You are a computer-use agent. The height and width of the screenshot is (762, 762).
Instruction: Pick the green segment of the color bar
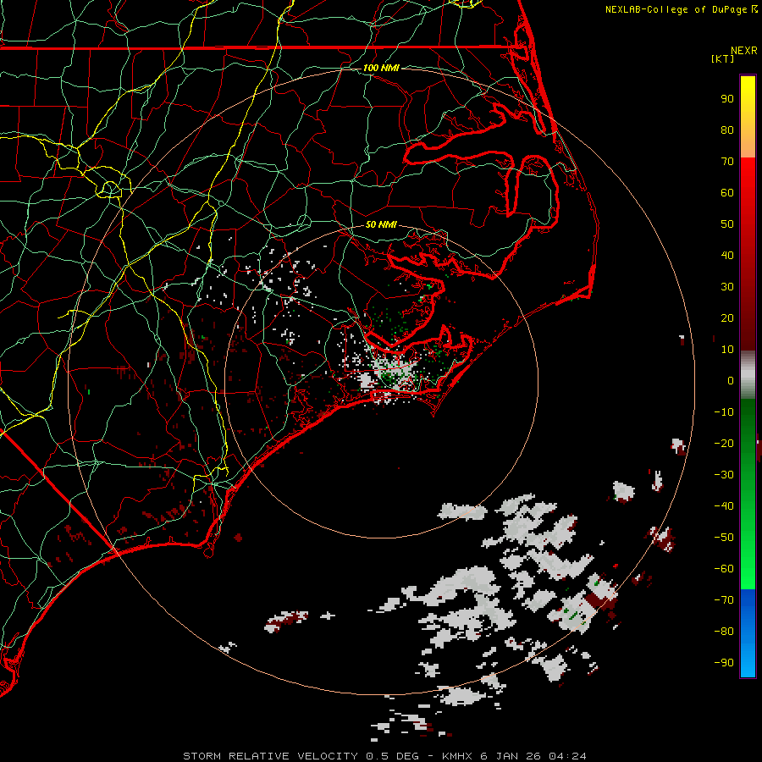point(748,494)
